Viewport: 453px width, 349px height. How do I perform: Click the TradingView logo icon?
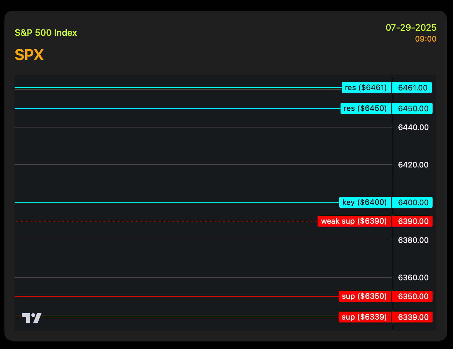tap(32, 318)
